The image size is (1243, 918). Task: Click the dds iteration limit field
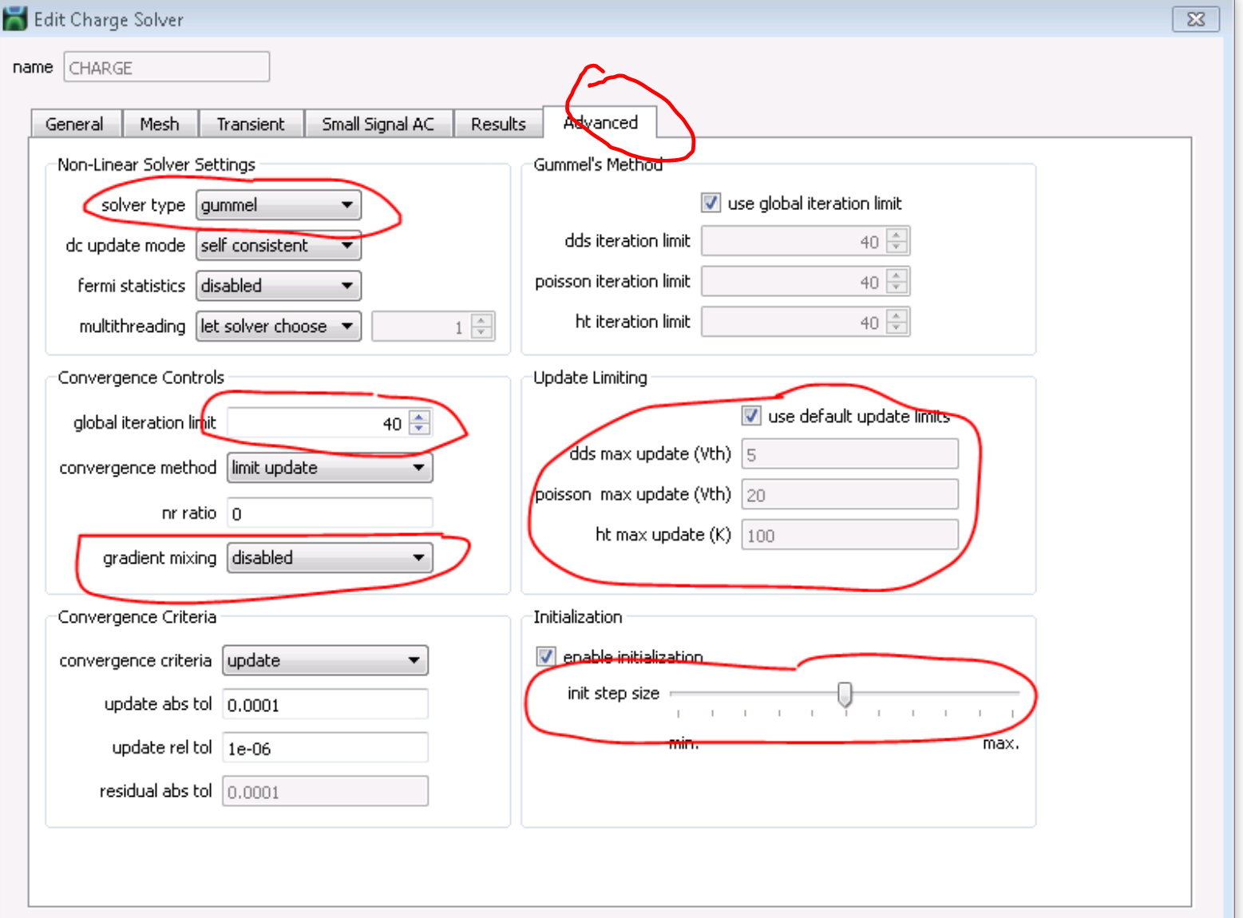coord(806,241)
